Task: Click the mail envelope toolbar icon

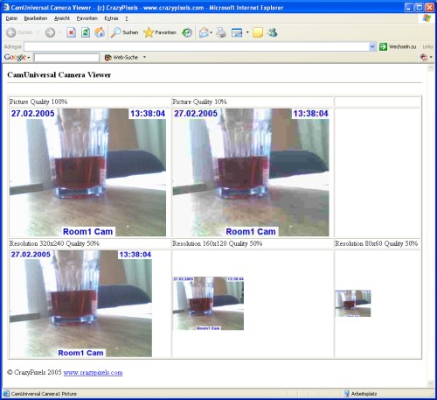Action: 204,32
